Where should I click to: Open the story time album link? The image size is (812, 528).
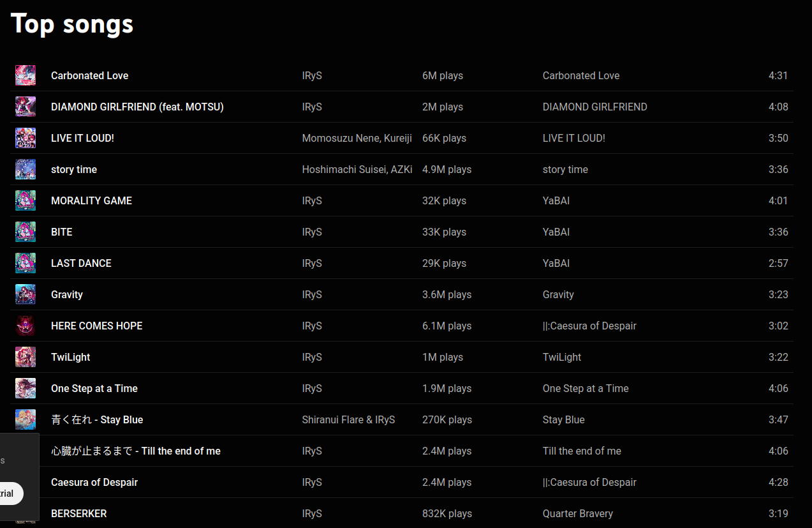[565, 169]
